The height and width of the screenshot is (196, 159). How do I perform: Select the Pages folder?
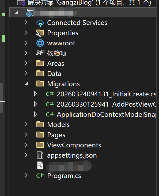tap(56, 135)
